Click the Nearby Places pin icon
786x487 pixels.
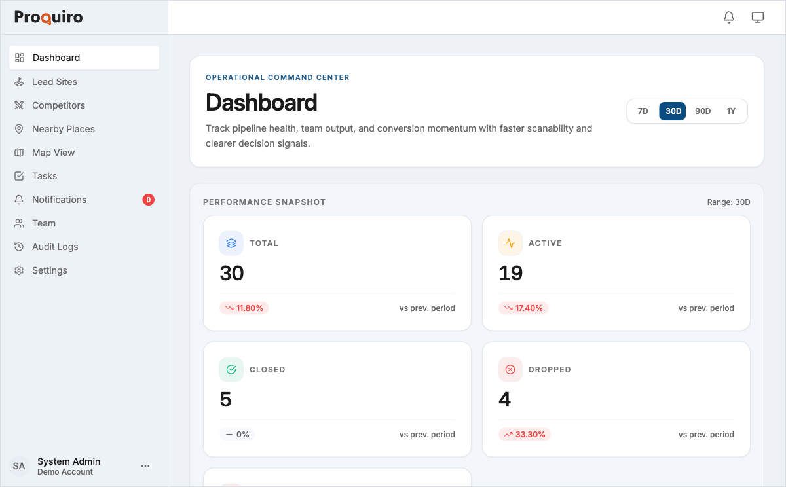pyautogui.click(x=20, y=128)
